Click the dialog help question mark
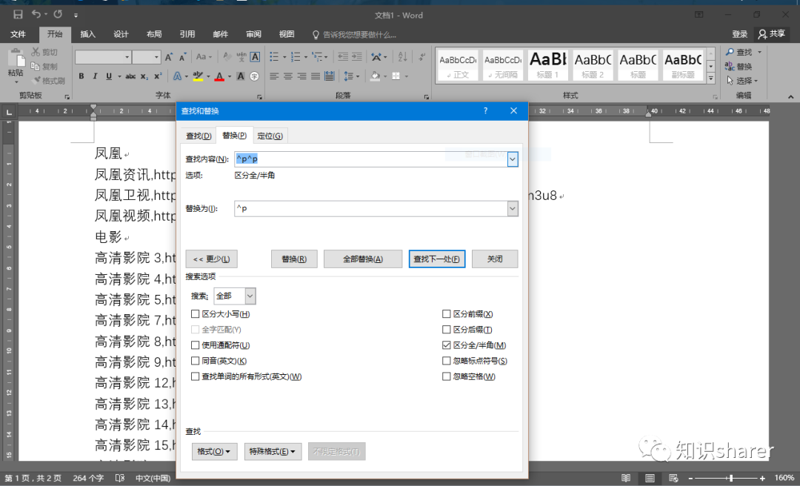 [x=485, y=111]
